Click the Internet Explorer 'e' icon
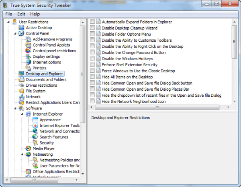241x187 pixels. (28, 114)
